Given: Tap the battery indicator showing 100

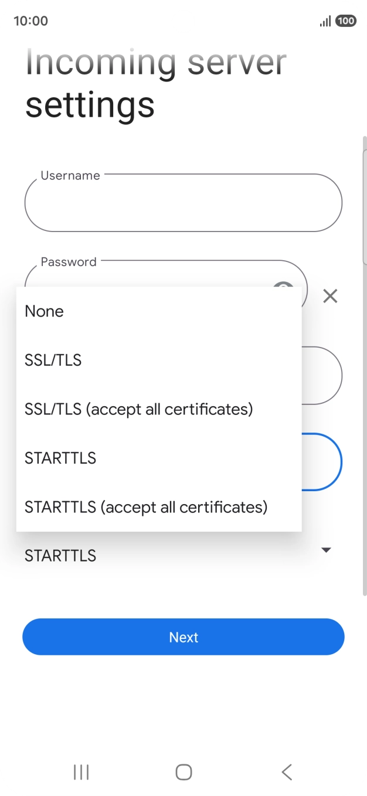Looking at the screenshot, I should (x=346, y=21).
